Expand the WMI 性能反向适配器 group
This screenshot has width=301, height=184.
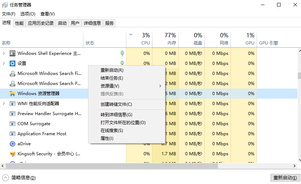pyautogui.click(x=4, y=104)
